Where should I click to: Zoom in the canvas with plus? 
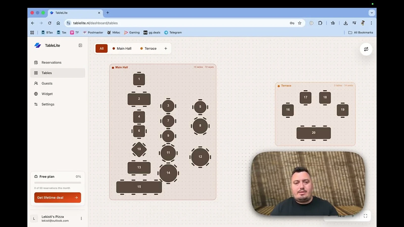tap(353, 216)
